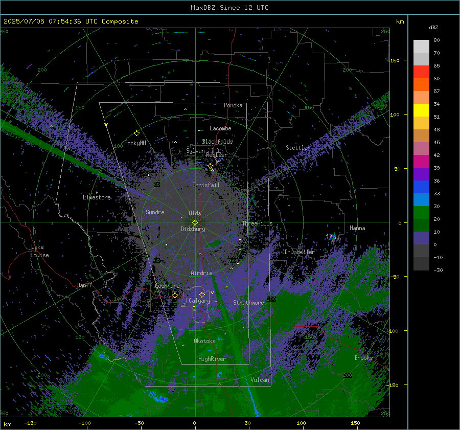Click the RedDeer city label
The image size is (460, 430).
[217, 155]
